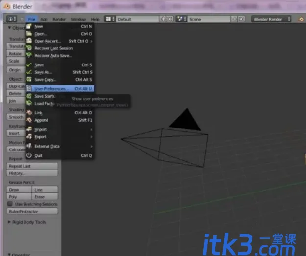Viewport: 306px width, 256px height.
Task: Enable Use Sketching Sessions checkbox
Action: click(10, 204)
